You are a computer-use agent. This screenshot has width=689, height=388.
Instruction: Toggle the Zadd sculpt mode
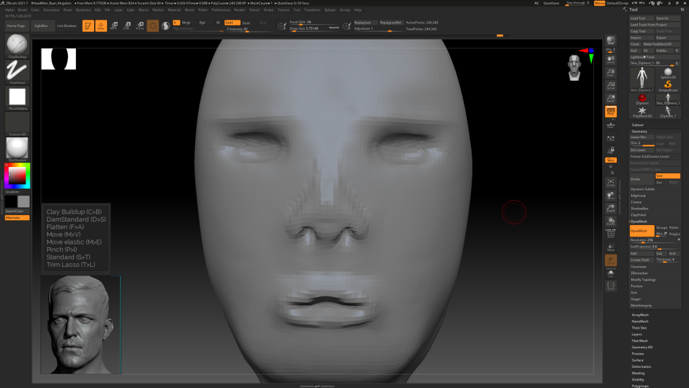pos(232,22)
